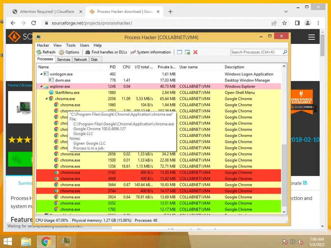This screenshot has width=331, height=248.
Task: Click the Chrome icon of PID 3664 row
Action: (x=56, y=184)
